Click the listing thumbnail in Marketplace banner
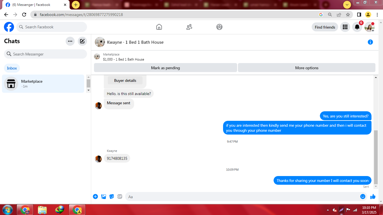The width and height of the screenshot is (383, 215). (x=97, y=57)
